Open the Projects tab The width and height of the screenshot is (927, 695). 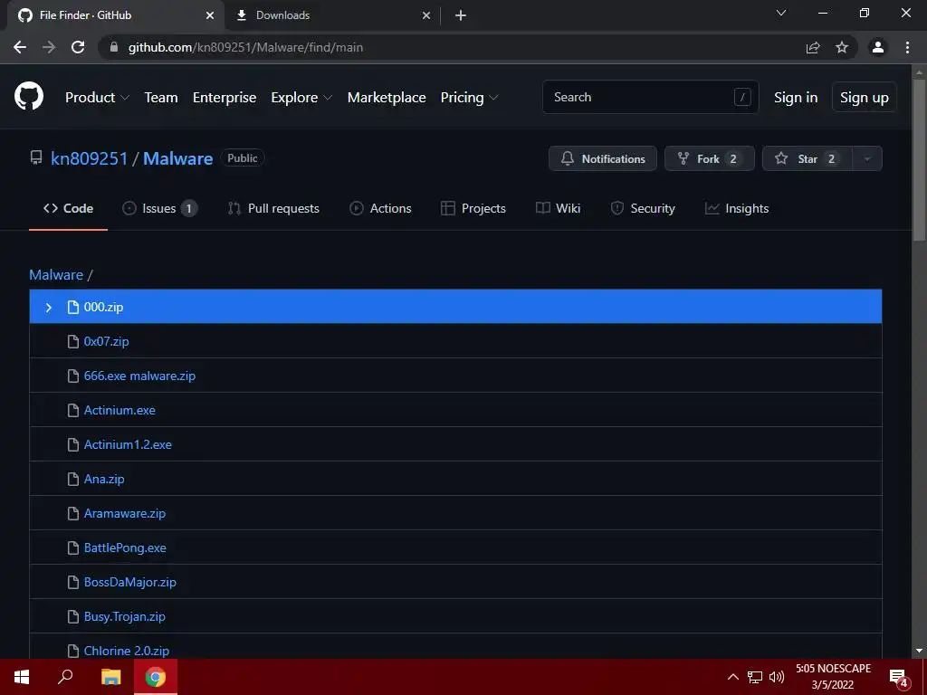pyautogui.click(x=473, y=208)
